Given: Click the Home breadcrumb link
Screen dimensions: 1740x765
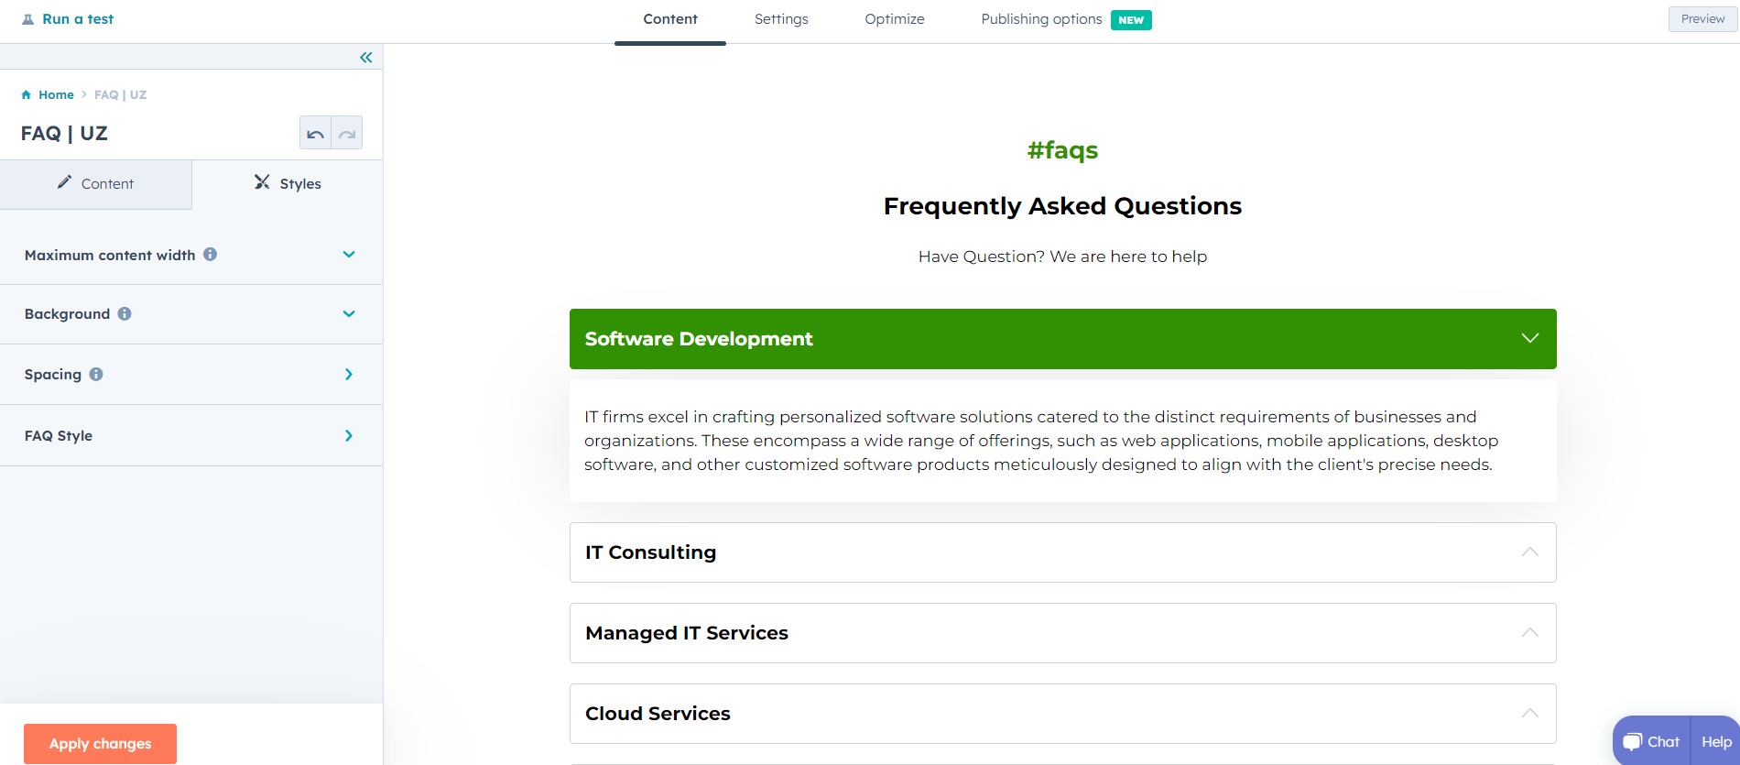Looking at the screenshot, I should 56,94.
